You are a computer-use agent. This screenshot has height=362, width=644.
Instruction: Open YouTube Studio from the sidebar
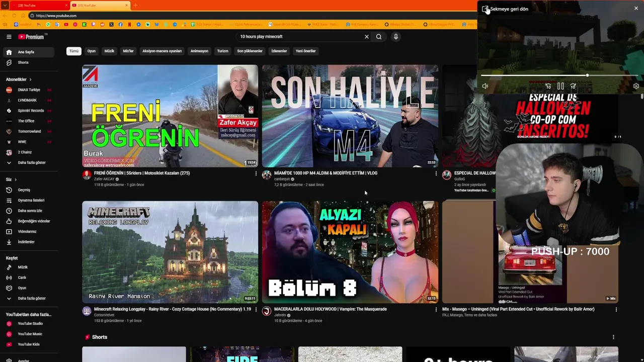(x=29, y=324)
